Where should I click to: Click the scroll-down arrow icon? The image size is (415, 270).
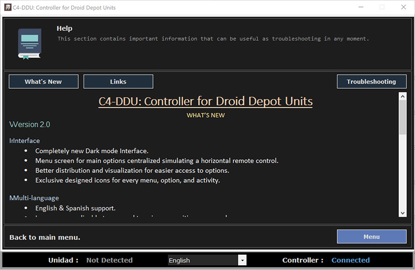403,213
